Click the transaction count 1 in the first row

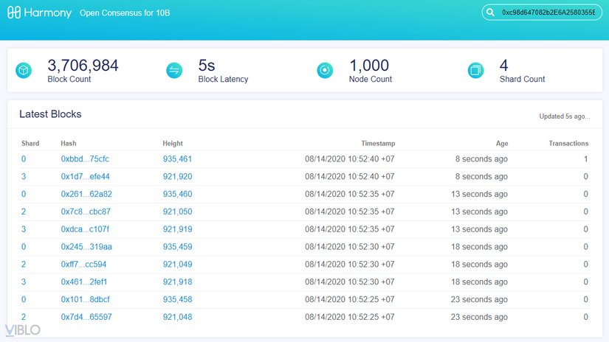585,159
